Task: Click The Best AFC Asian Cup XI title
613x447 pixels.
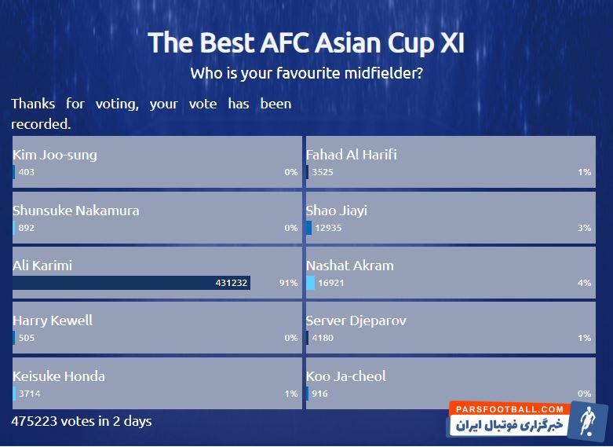Action: (x=306, y=42)
